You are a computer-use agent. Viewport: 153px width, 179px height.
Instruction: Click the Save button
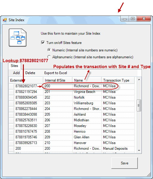coord(124,163)
